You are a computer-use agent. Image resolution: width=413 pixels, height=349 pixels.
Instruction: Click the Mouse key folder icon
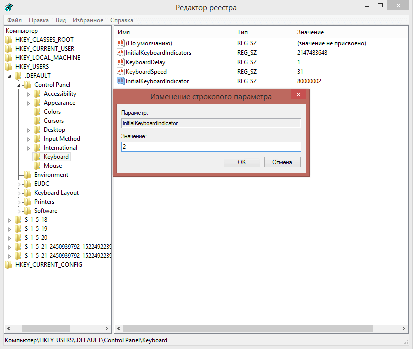[37, 166]
